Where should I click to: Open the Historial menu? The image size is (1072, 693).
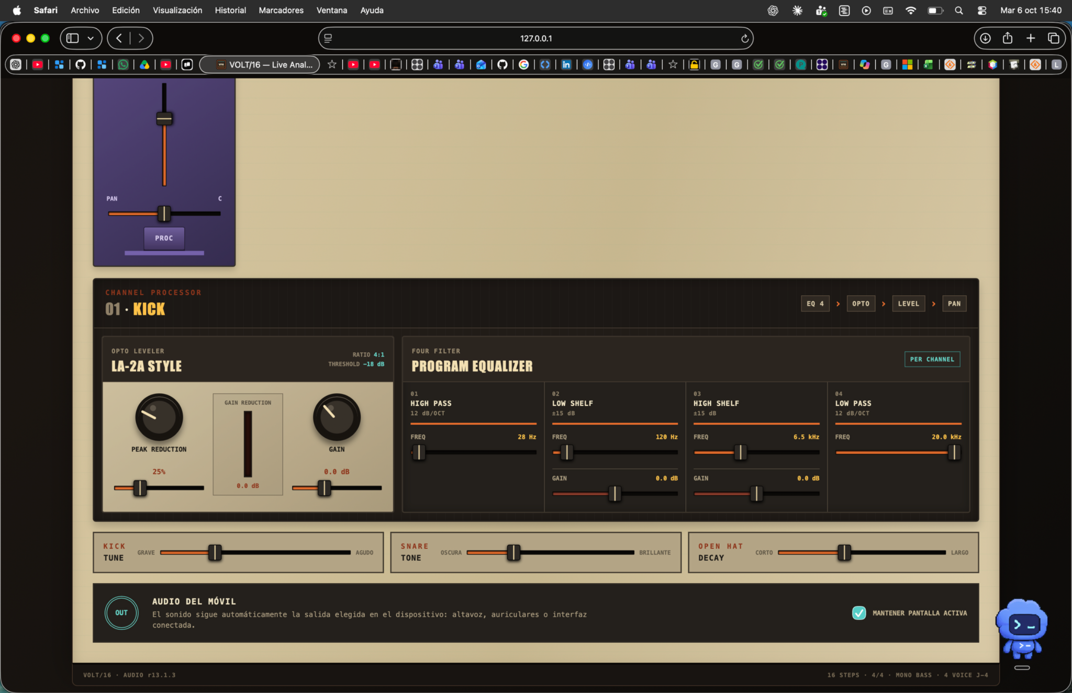[x=230, y=10]
